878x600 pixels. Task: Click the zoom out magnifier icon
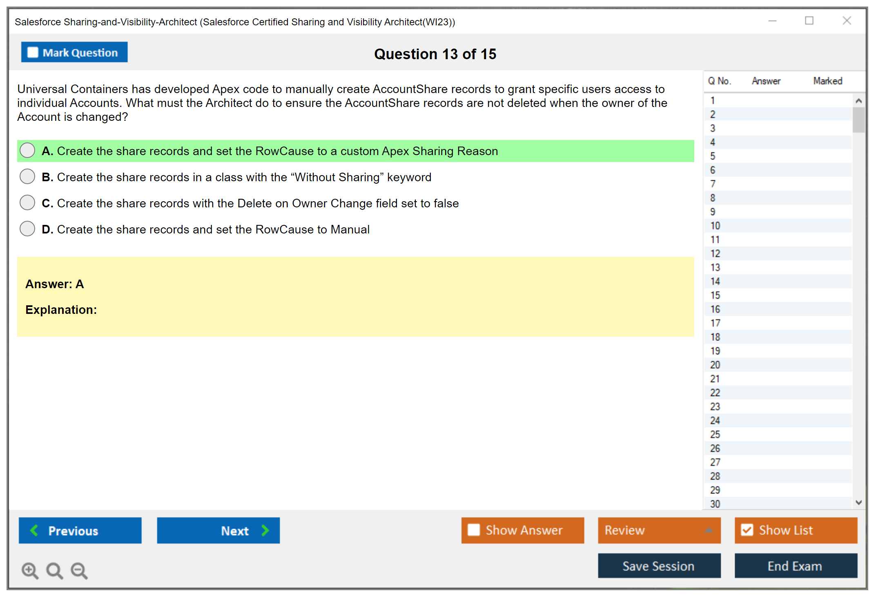pos(79,570)
